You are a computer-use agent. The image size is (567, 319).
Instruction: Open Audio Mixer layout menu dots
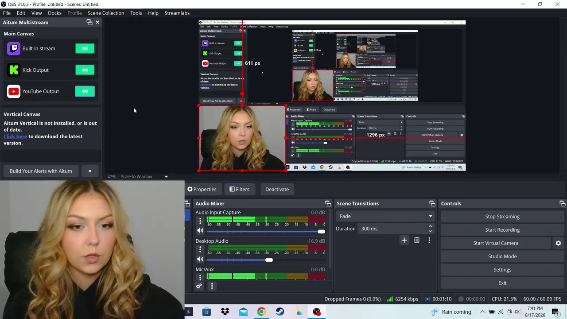point(212,286)
